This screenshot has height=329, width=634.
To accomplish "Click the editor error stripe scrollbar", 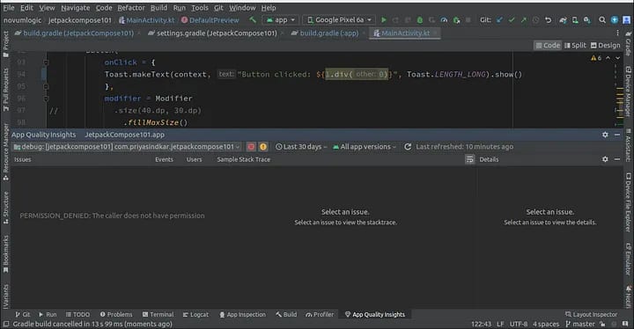I will [x=619, y=95].
